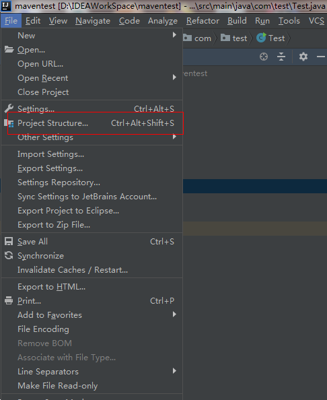
Task: Click the test folder icon in breadcrumb
Action: click(x=225, y=38)
